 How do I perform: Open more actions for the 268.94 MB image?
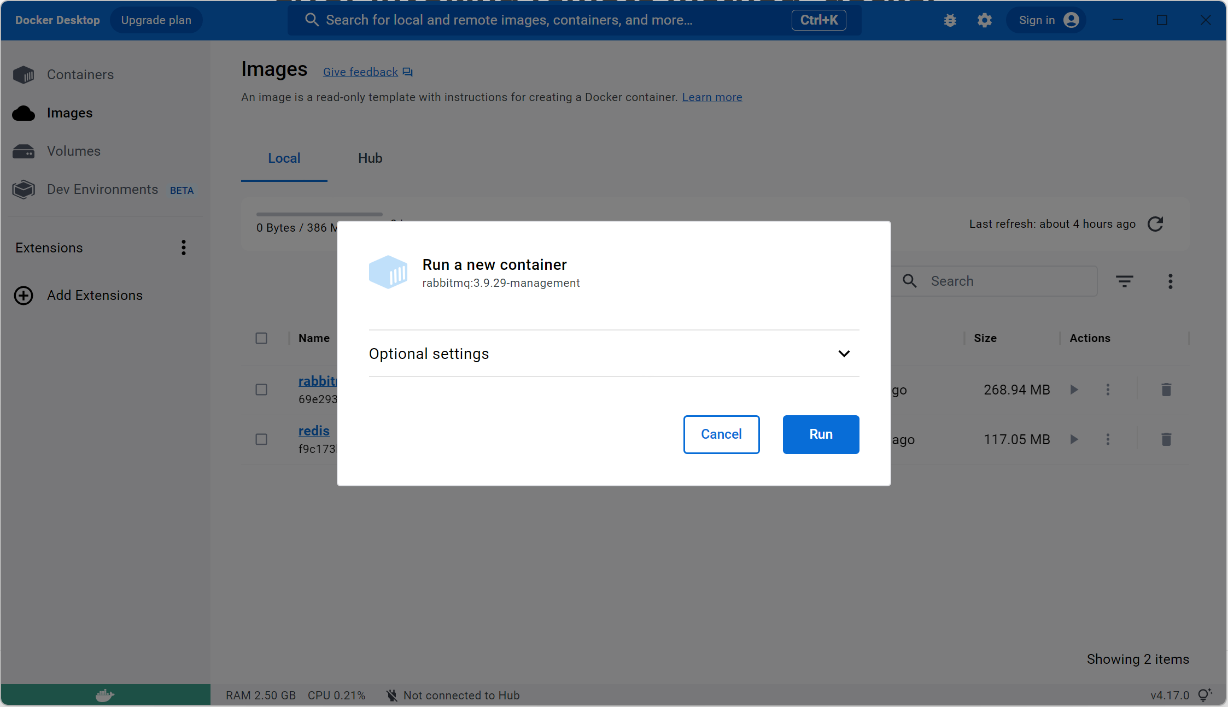[1108, 390]
